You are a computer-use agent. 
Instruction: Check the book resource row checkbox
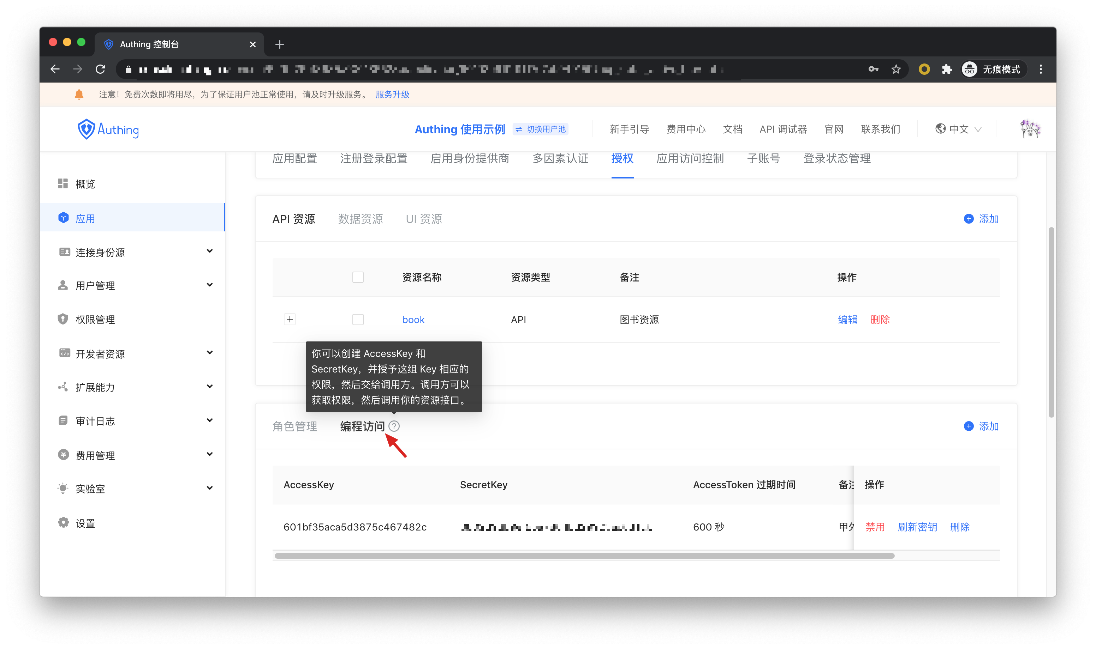pyautogui.click(x=358, y=320)
